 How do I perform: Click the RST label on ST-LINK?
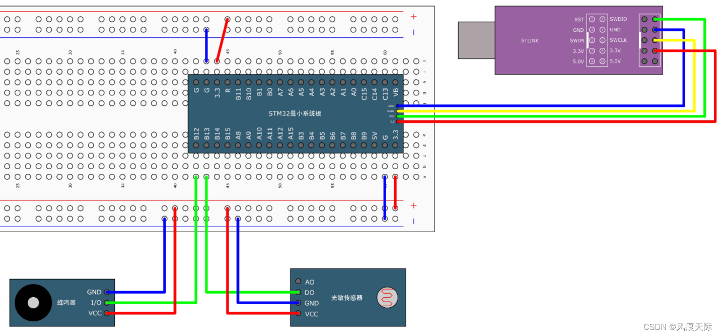[x=579, y=20]
